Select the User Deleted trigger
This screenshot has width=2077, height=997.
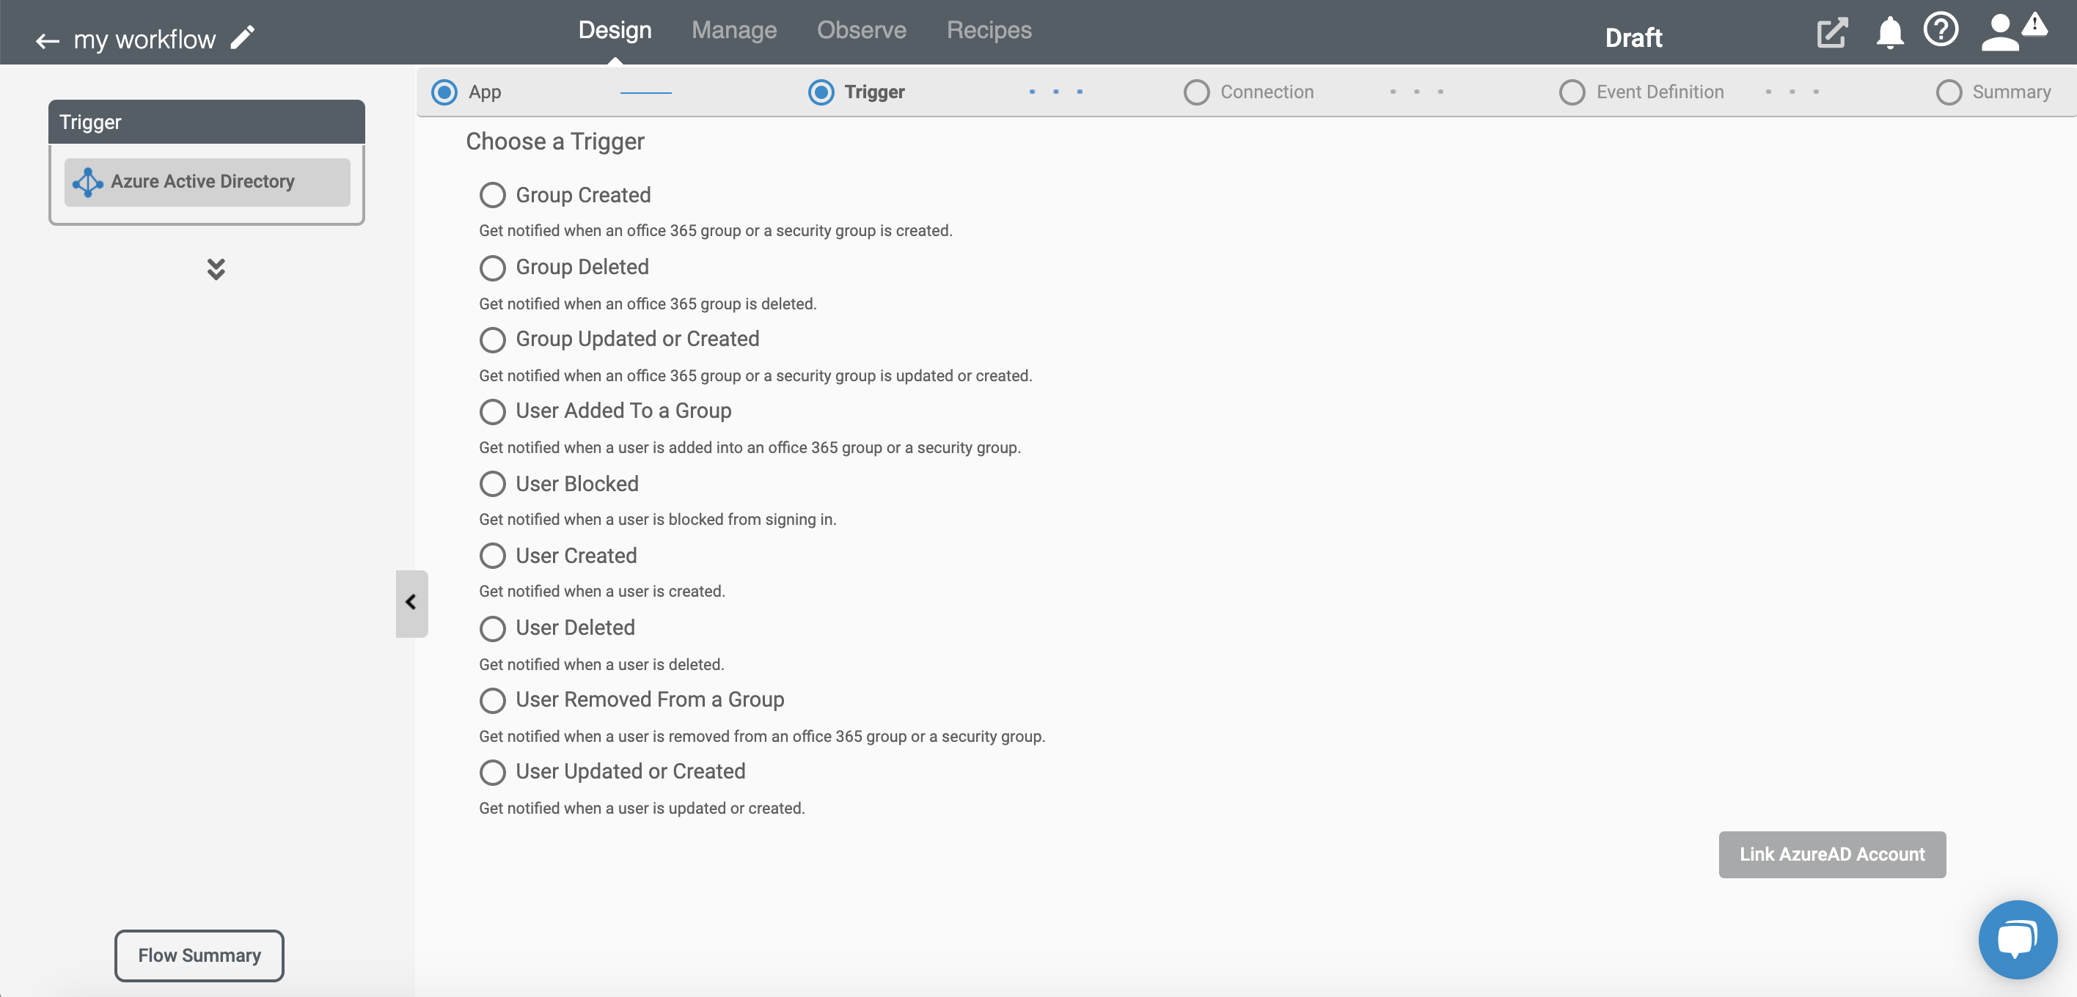click(492, 628)
